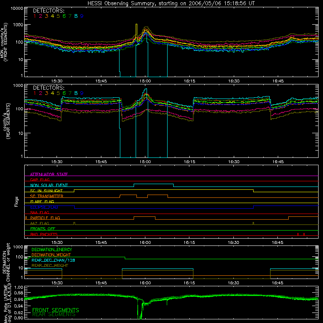323x323 pixels.
Task: Select detector 2 in rear segments legend
Action: (41, 93)
